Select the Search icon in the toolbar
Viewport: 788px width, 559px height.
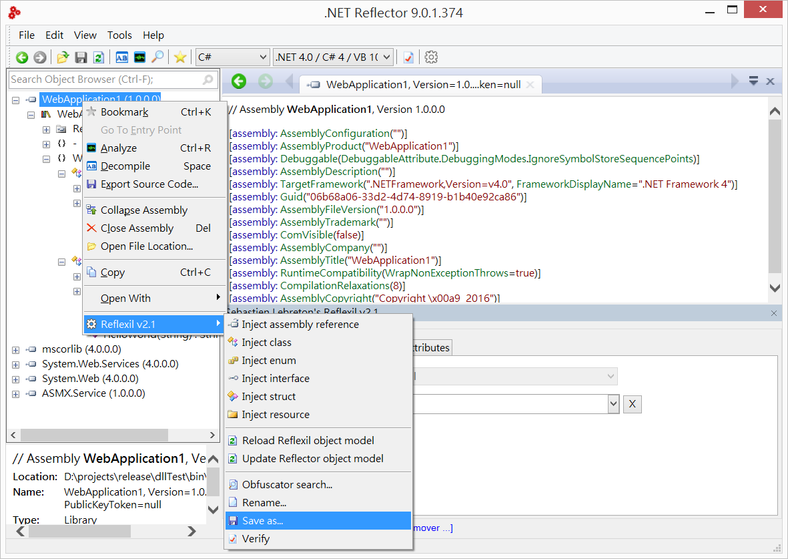point(157,57)
